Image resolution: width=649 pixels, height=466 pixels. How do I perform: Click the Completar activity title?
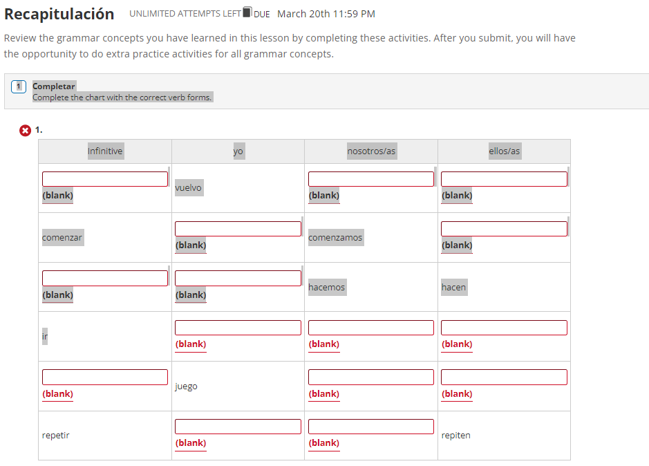54,86
